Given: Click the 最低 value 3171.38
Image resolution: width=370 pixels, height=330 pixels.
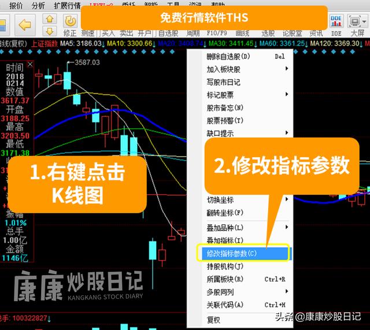Looking at the screenshot, I should (15, 153).
